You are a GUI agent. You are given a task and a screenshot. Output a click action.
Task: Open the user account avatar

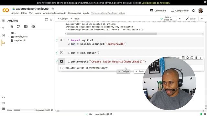(x=201, y=11)
